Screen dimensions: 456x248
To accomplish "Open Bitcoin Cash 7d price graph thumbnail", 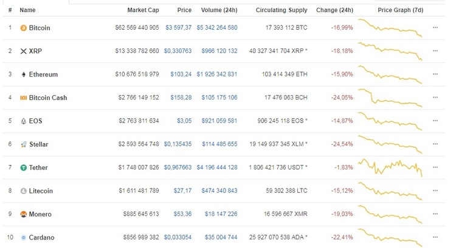I will point(390,98).
